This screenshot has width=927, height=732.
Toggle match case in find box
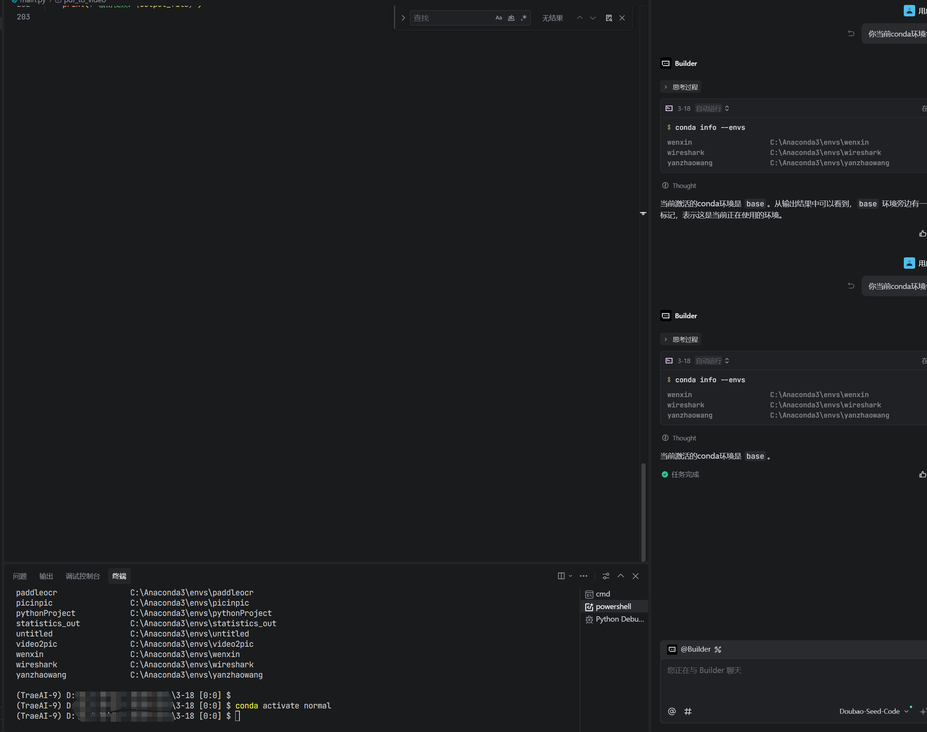tap(498, 18)
